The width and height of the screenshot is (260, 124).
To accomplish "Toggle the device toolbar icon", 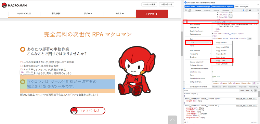I will pyautogui.click(x=190, y=11).
